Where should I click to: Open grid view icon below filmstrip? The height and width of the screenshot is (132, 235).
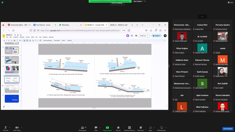[x=4, y=107]
